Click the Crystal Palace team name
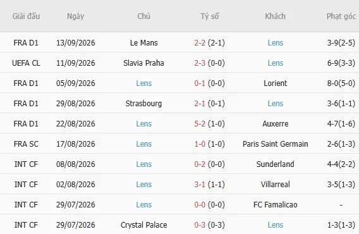Image resolution: width=359 pixels, height=234 pixels. click(143, 225)
